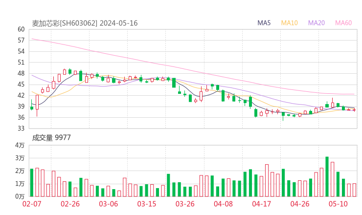Viewport: 362px width, 215px height.
Task: Click the price axis value 45
Action: (x=21, y=85)
